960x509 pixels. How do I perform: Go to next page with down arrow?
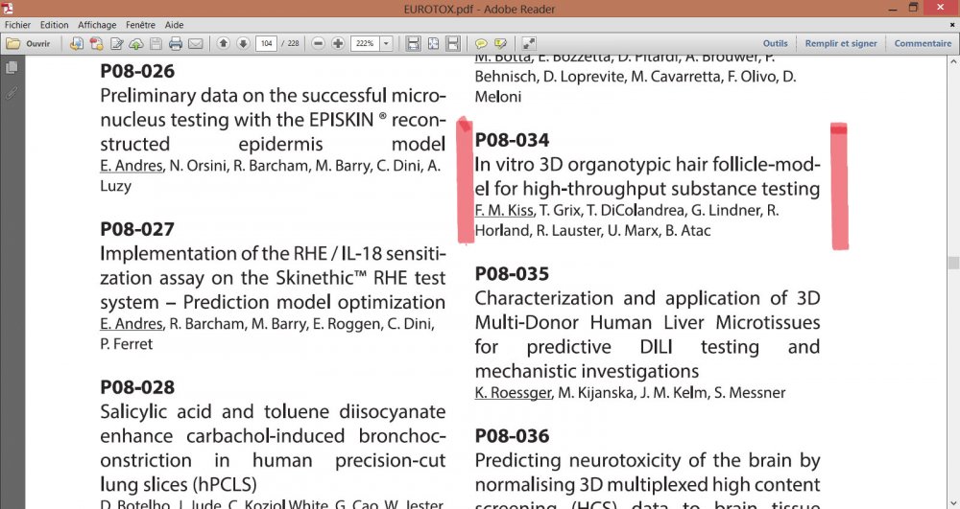(x=243, y=43)
